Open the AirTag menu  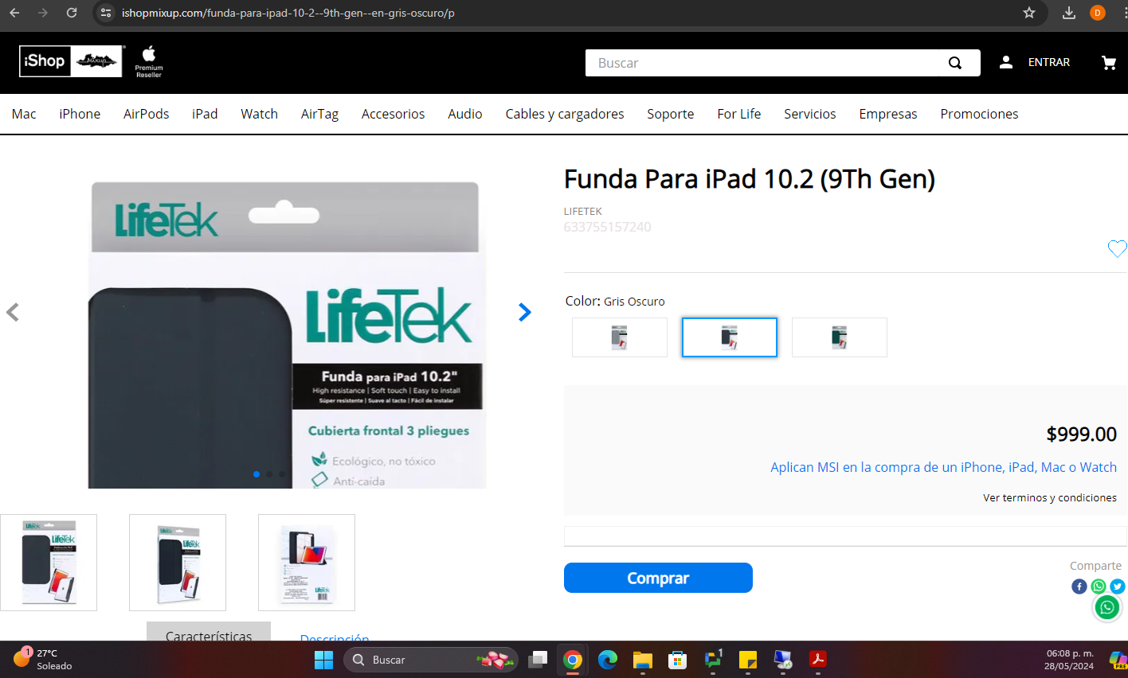[319, 114]
